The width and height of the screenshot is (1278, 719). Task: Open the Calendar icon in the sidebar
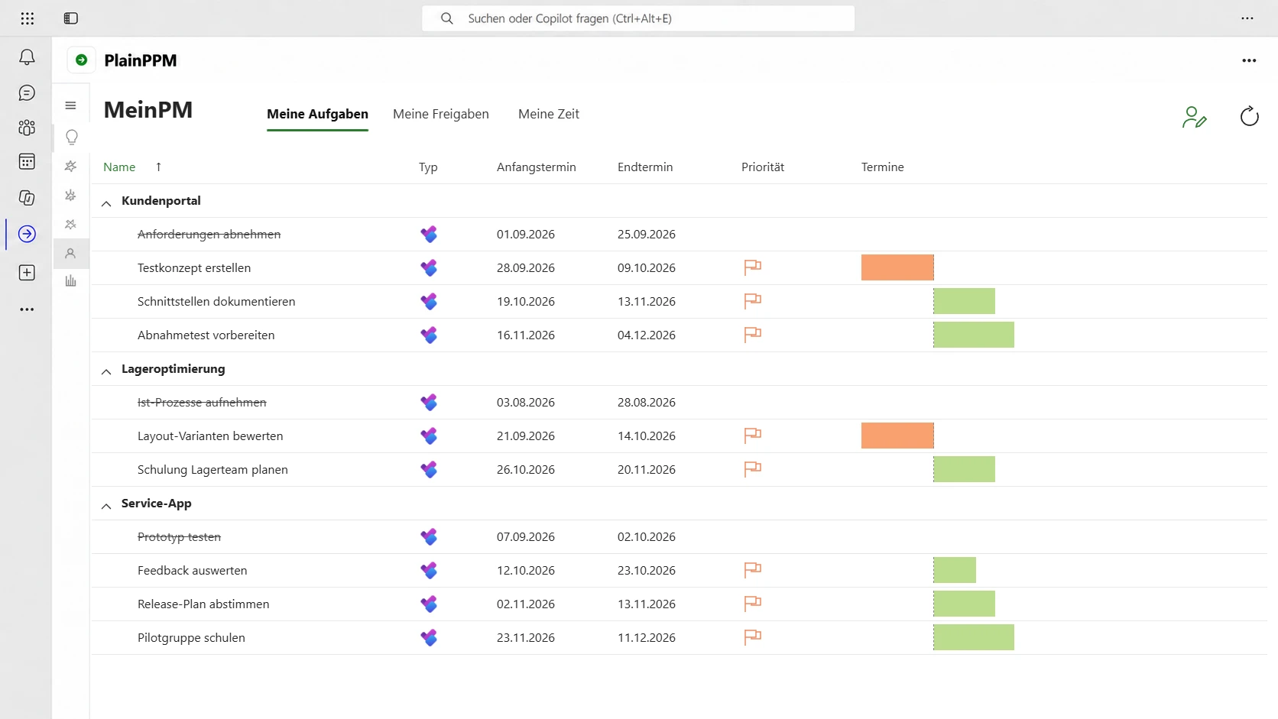point(27,162)
